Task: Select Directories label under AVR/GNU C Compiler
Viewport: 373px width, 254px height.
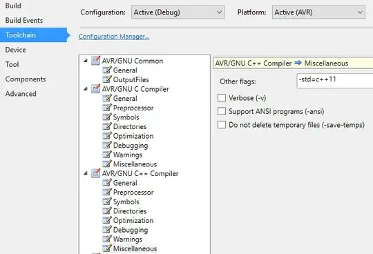Action: click(x=130, y=126)
